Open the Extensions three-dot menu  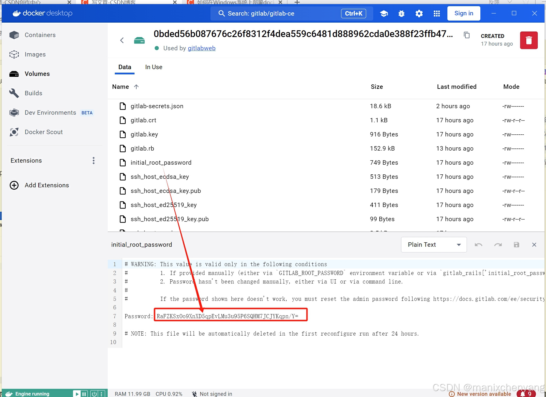click(x=94, y=161)
